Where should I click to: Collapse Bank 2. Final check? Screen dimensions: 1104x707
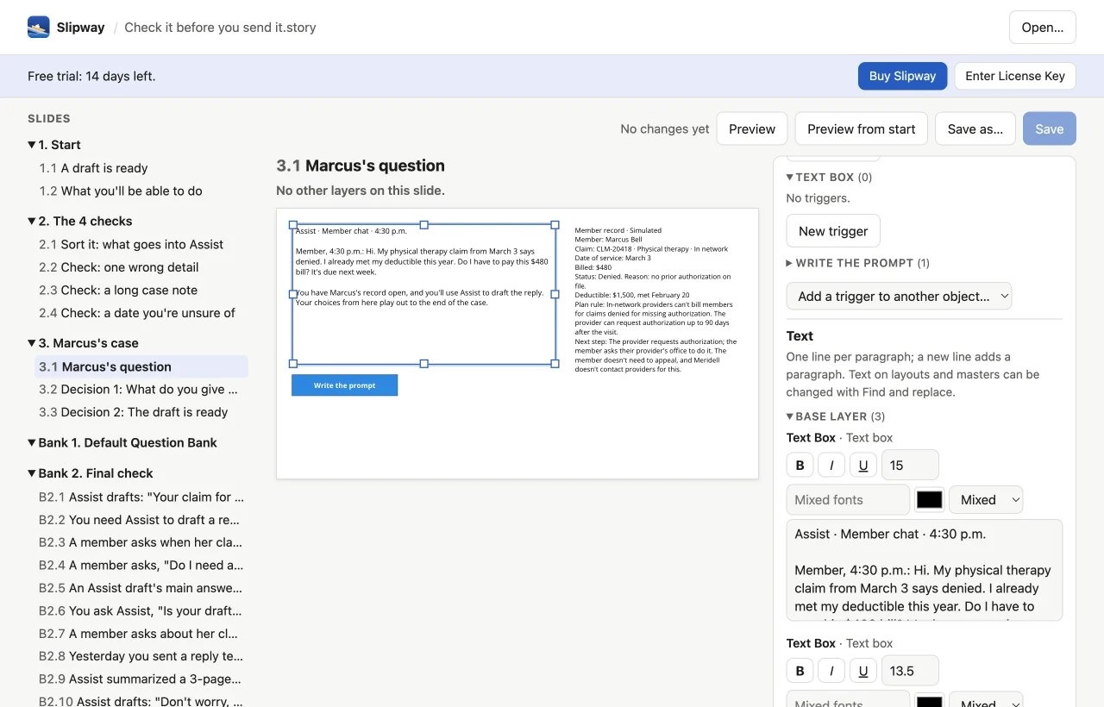[x=32, y=473]
